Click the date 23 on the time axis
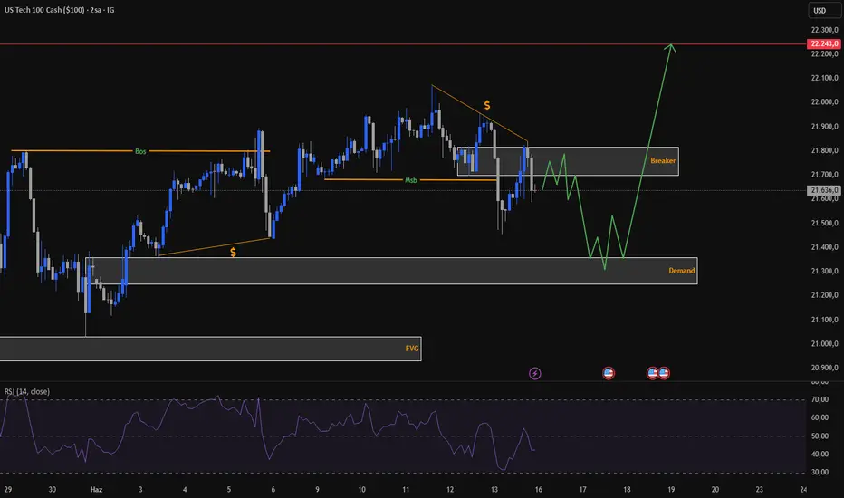 pos(759,489)
